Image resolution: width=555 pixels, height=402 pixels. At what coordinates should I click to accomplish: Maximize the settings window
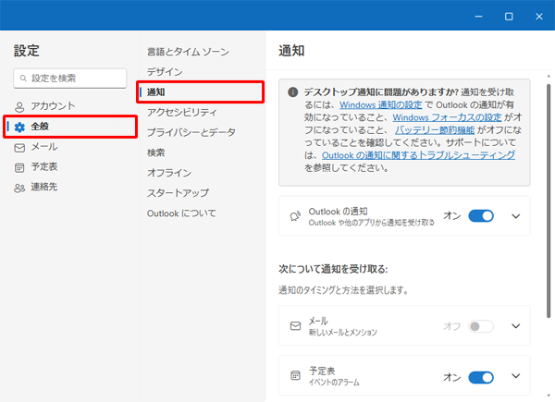[509, 17]
